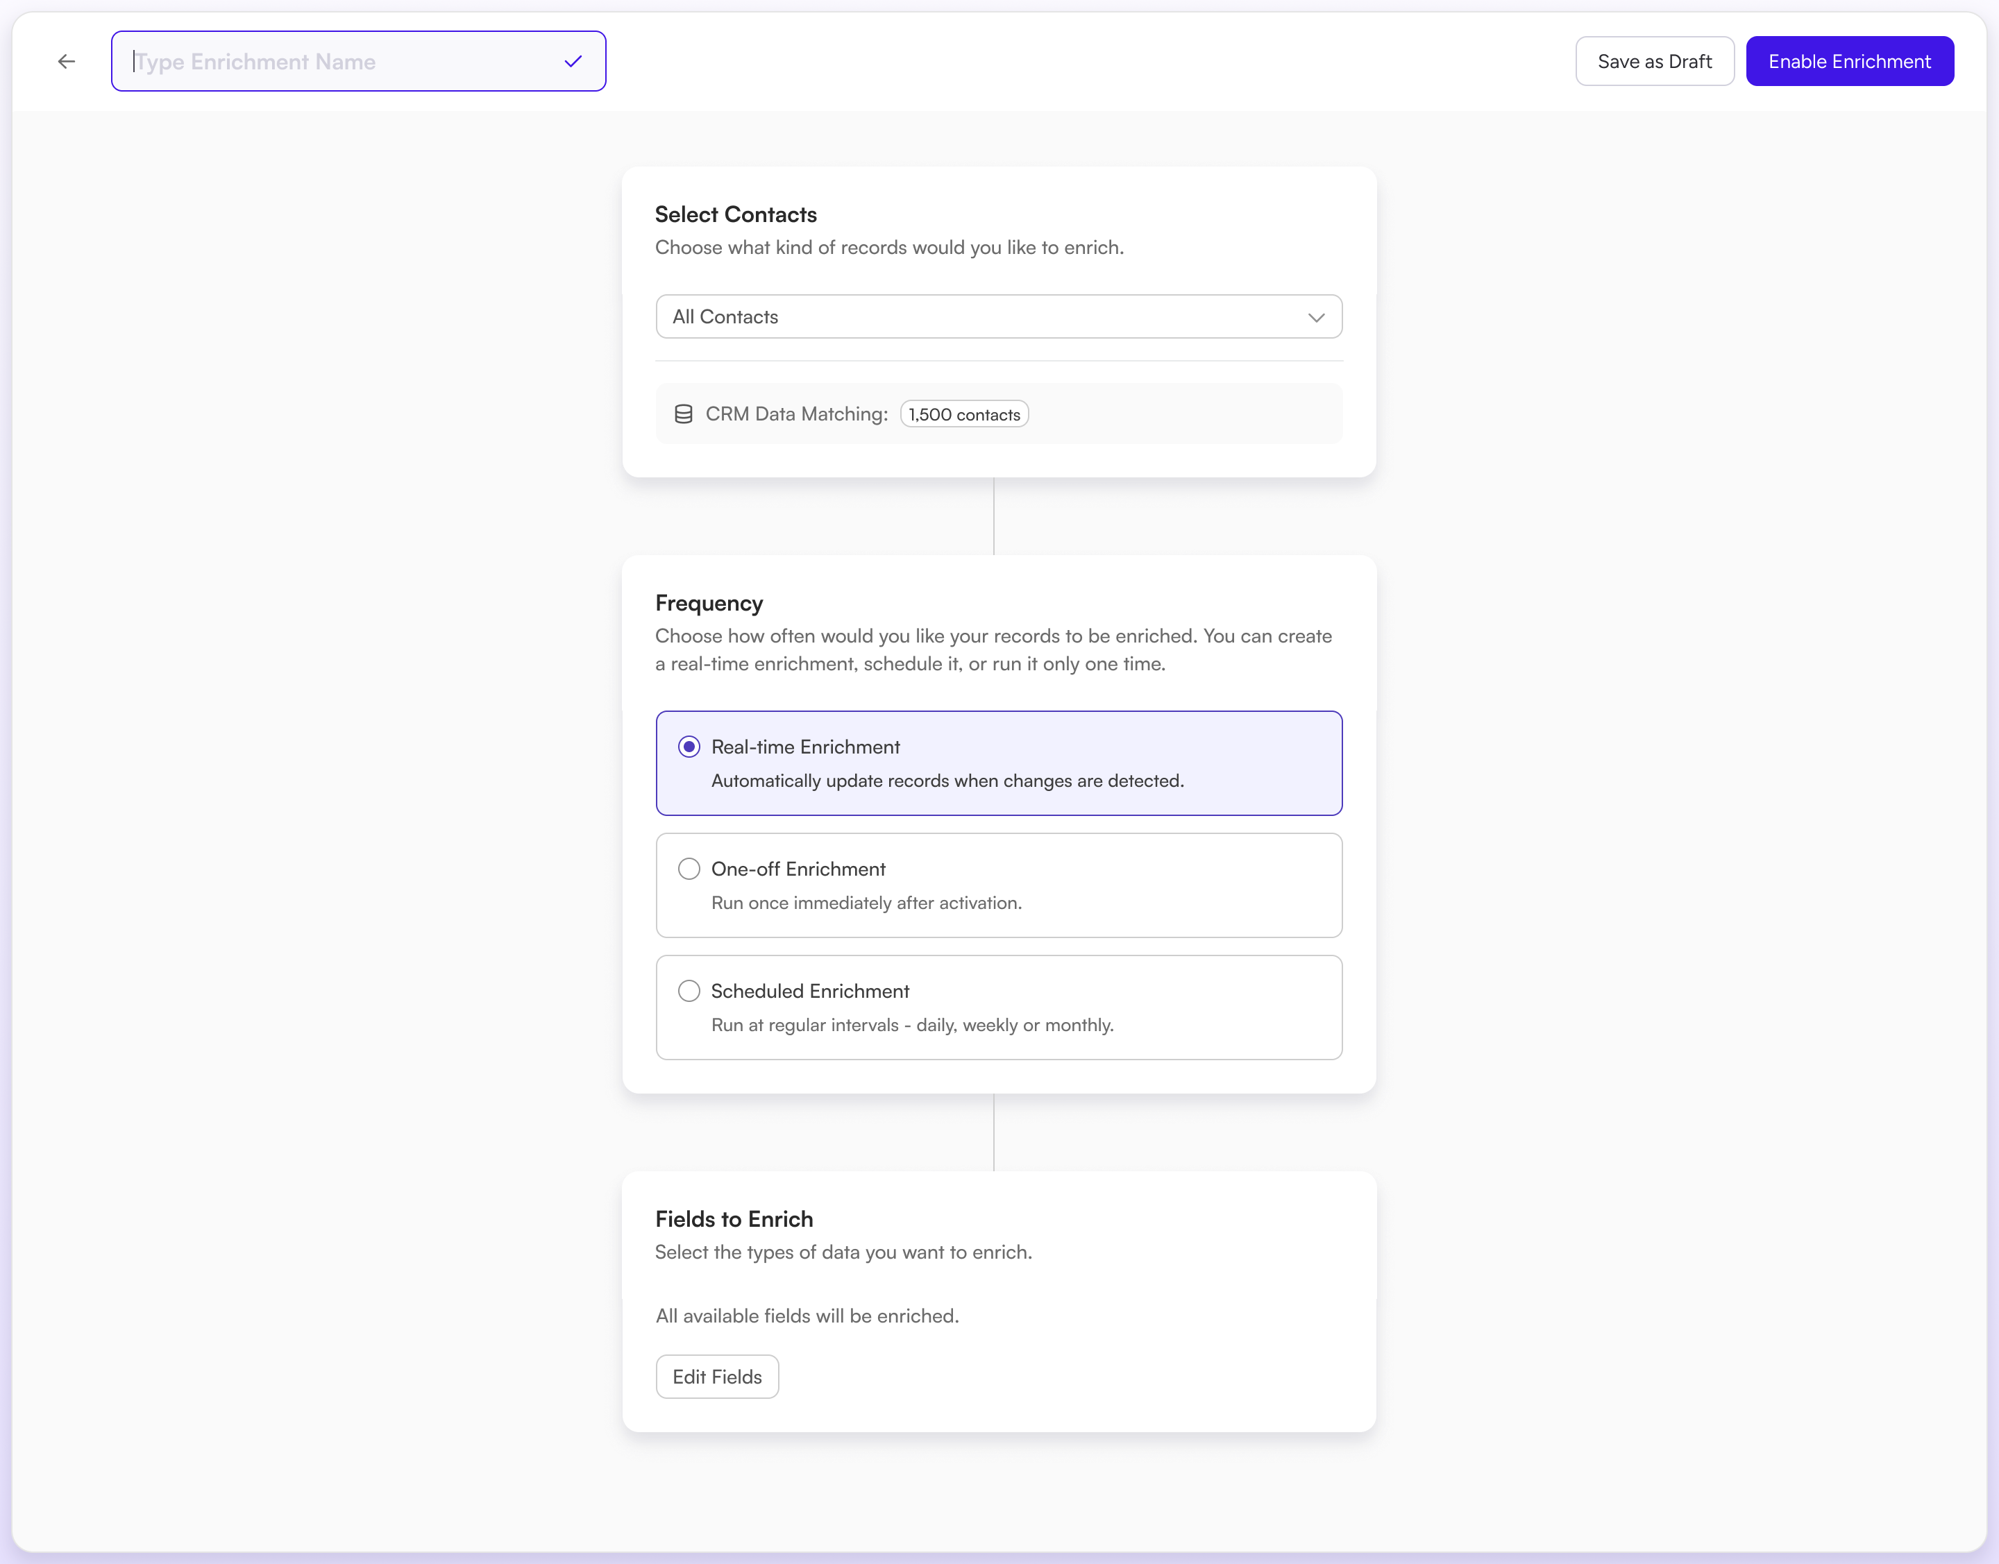Screen dimensions: 1999x1564
Task: Click the One-off Enrichment label text
Action: pos(798,869)
